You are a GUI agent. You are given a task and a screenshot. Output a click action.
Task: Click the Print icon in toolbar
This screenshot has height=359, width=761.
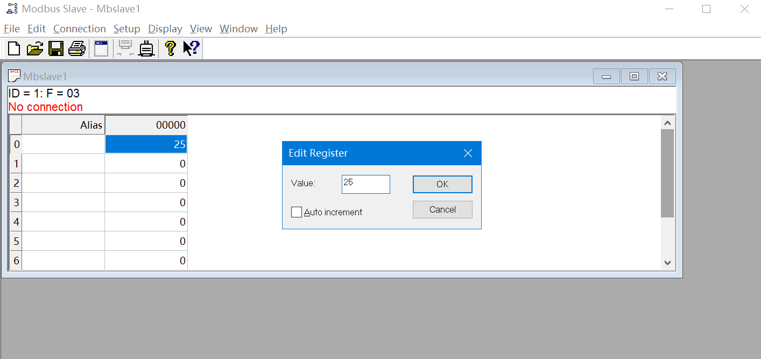77,48
